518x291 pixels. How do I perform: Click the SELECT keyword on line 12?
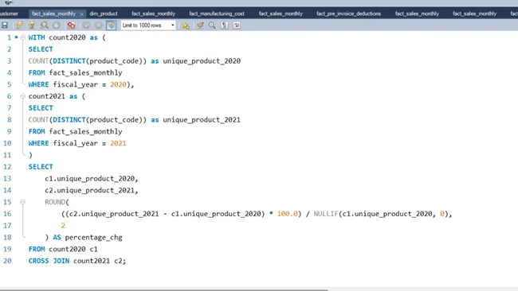point(41,167)
